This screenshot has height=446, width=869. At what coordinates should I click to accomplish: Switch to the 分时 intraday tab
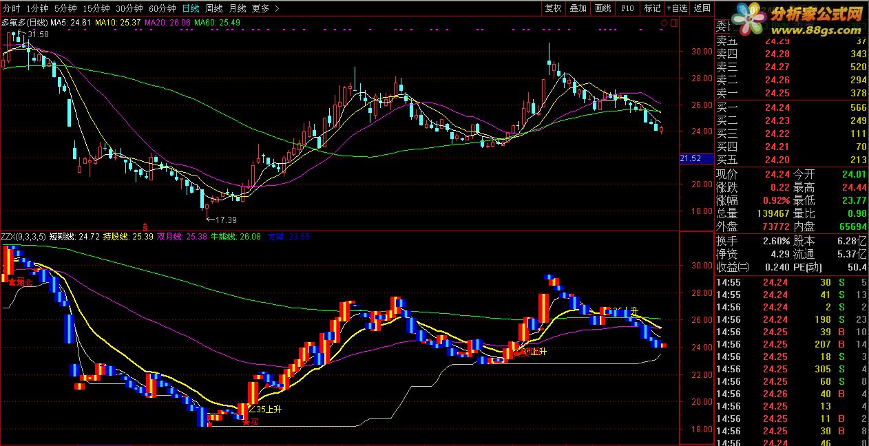point(11,8)
